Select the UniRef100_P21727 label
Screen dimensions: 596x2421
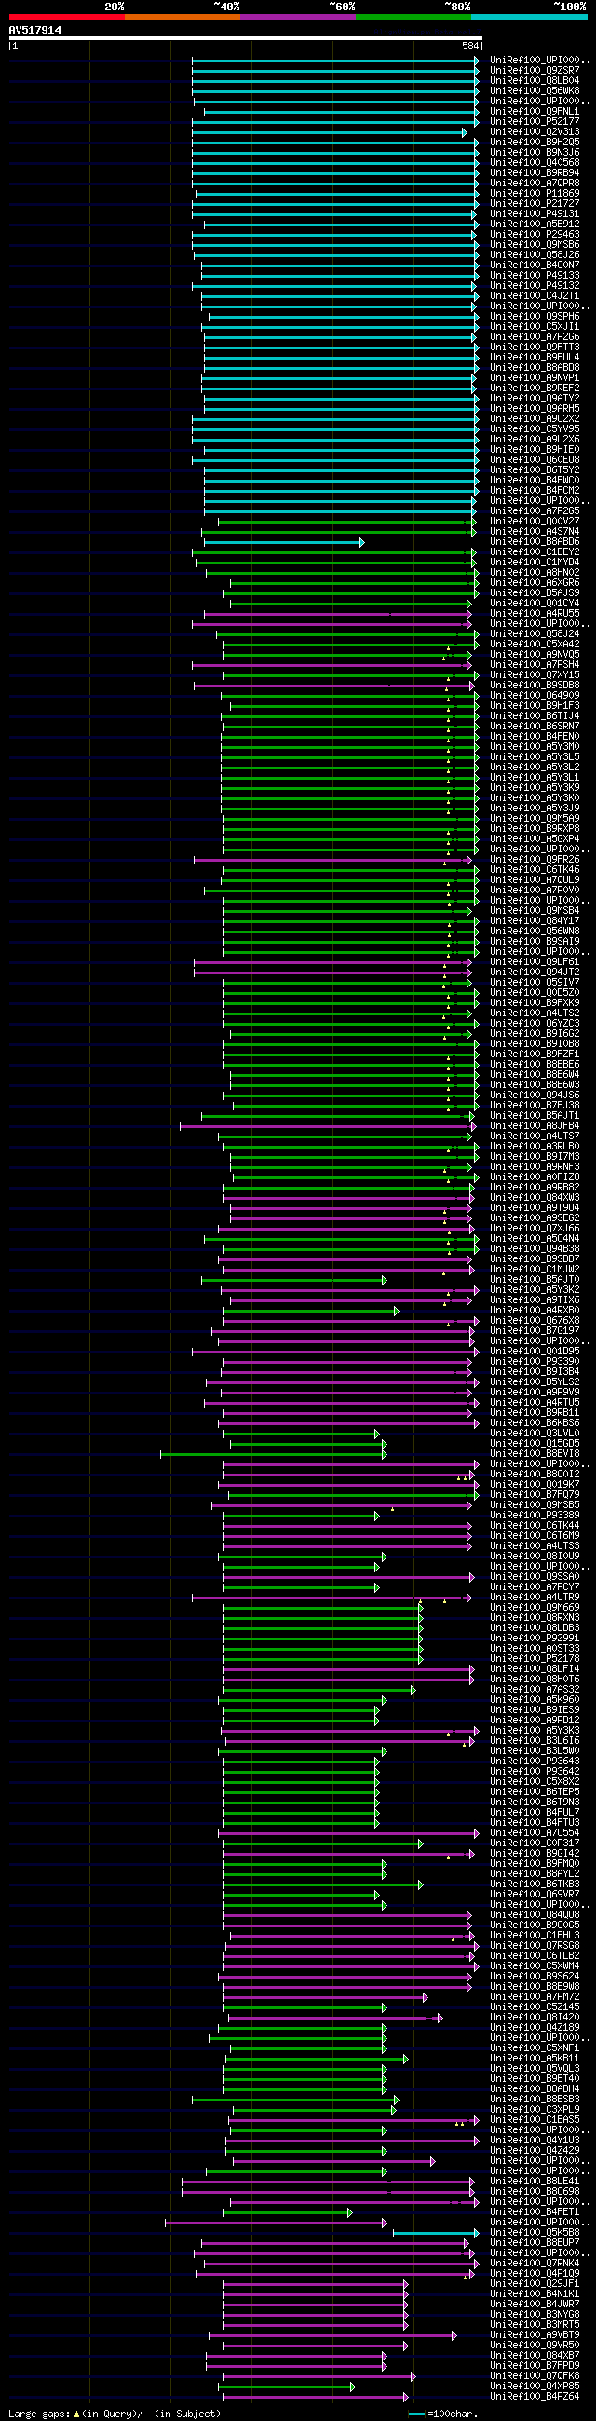(534, 204)
